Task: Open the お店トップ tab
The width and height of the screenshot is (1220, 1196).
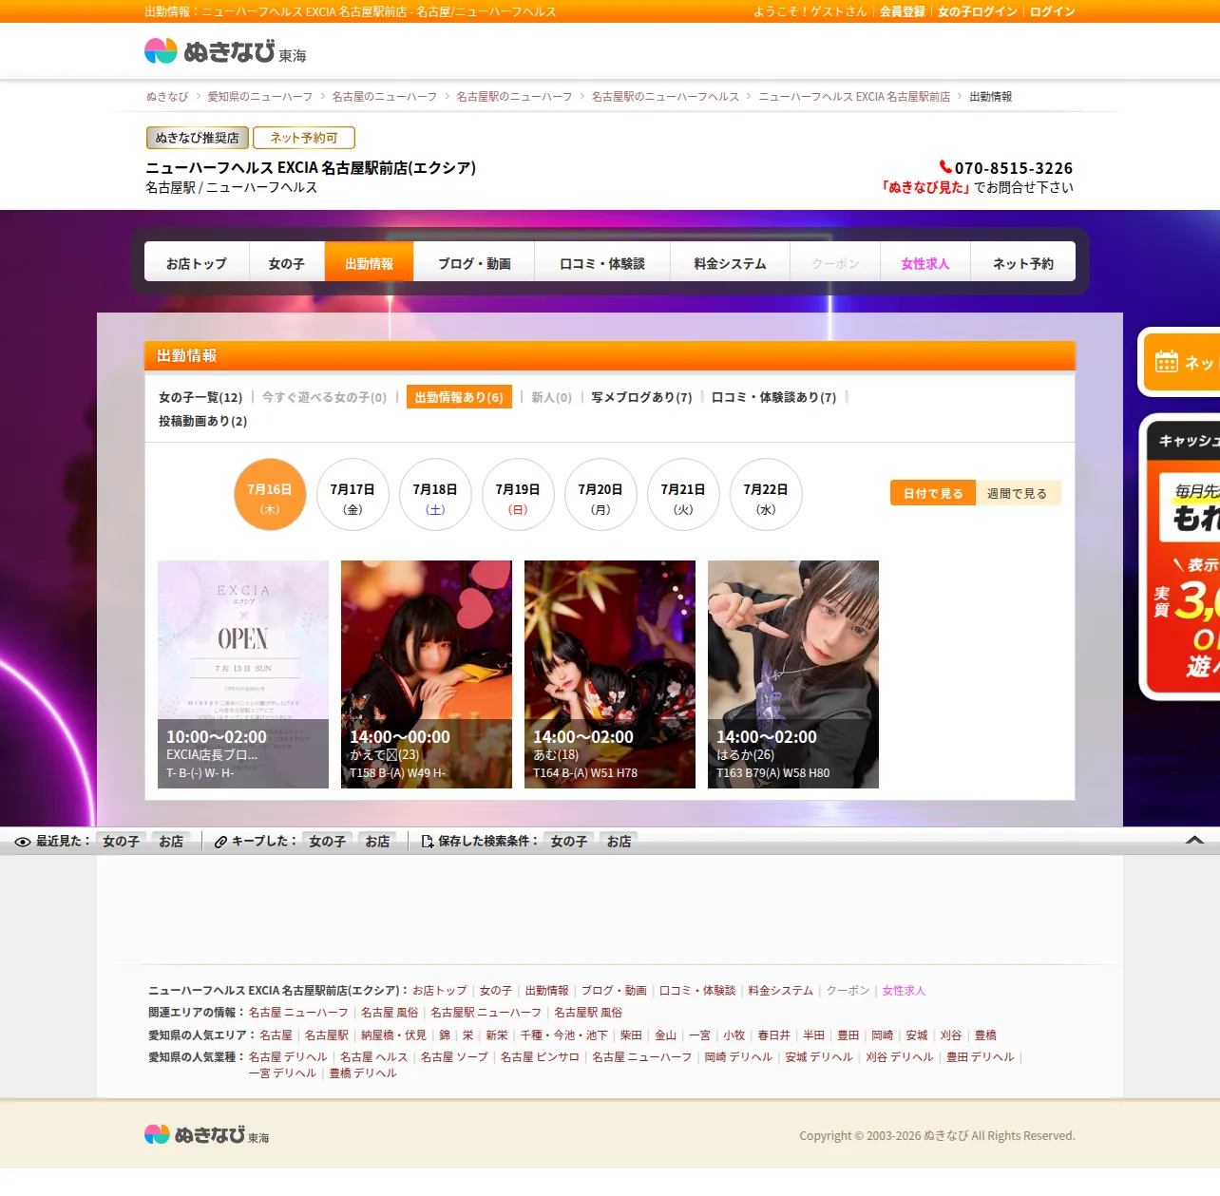Action: click(197, 263)
